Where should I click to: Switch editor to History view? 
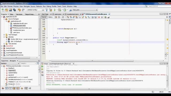click(50, 17)
